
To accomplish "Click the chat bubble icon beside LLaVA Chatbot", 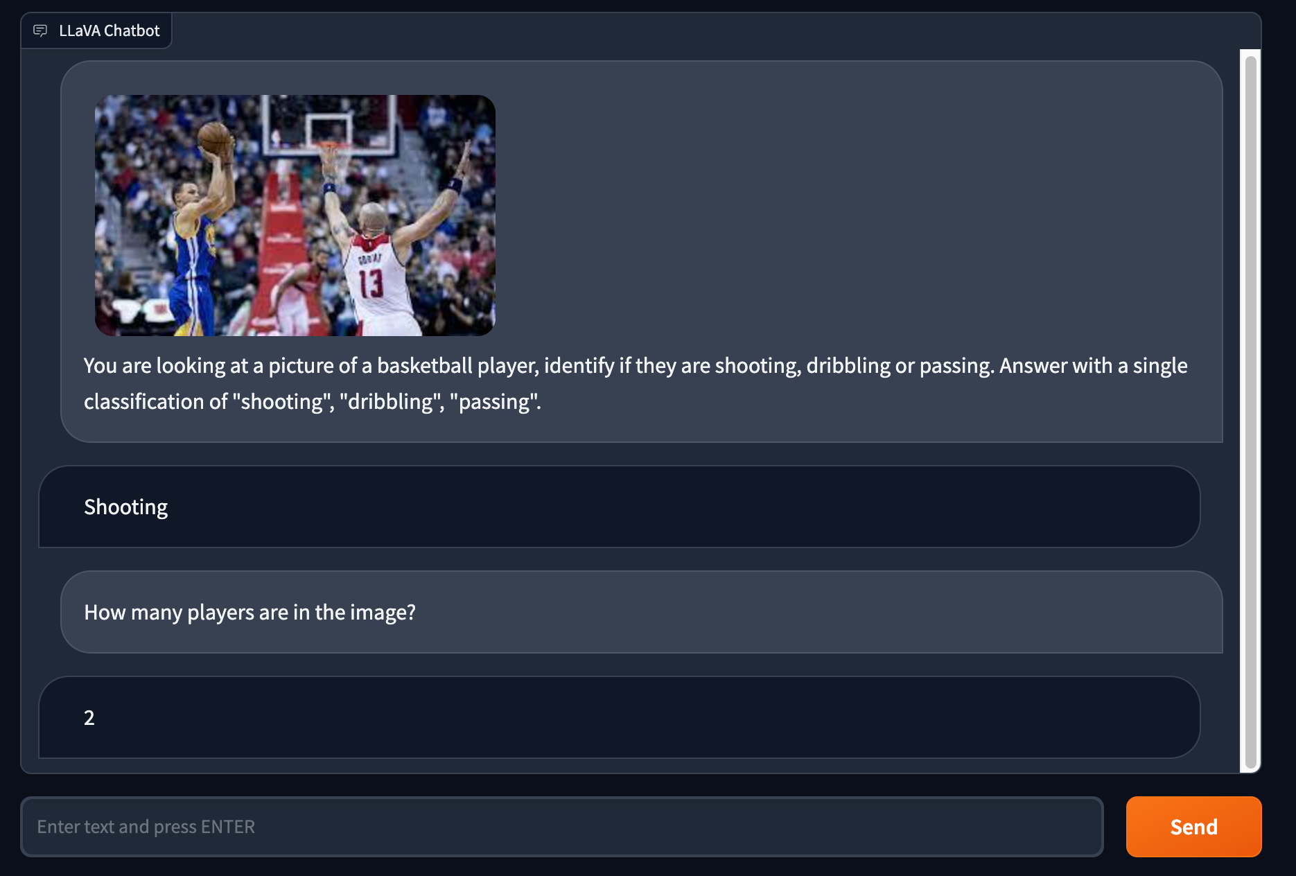I will (40, 30).
